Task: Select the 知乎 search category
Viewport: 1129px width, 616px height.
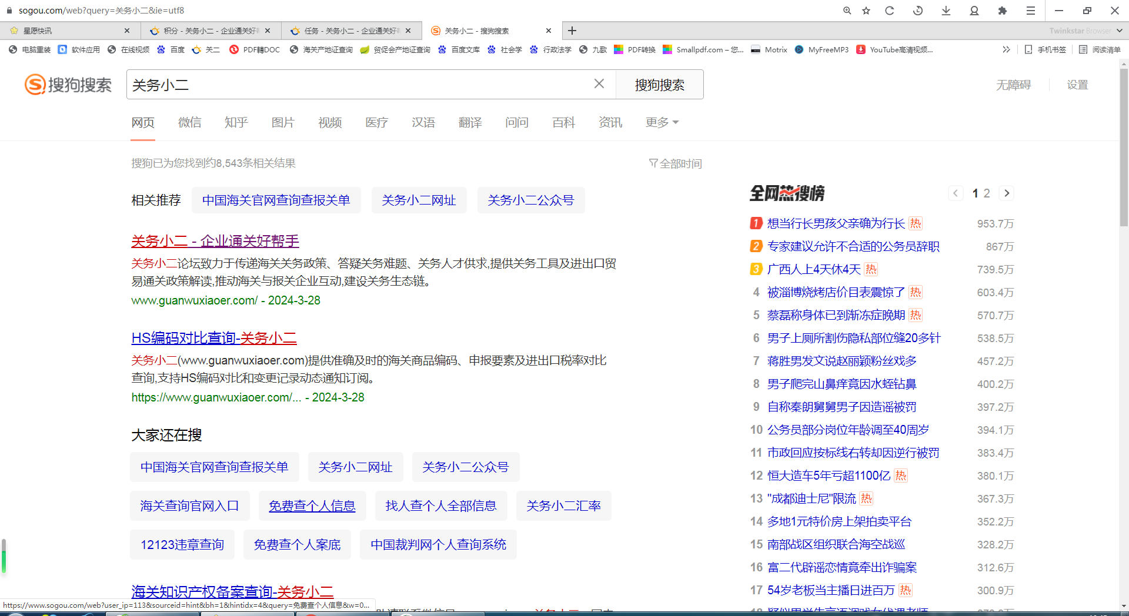Action: click(x=236, y=122)
